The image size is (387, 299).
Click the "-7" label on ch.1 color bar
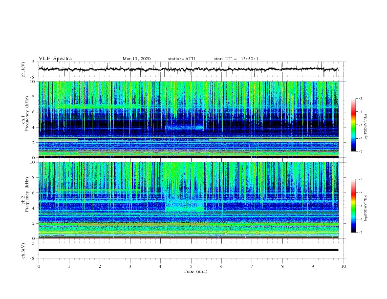coord(360,151)
